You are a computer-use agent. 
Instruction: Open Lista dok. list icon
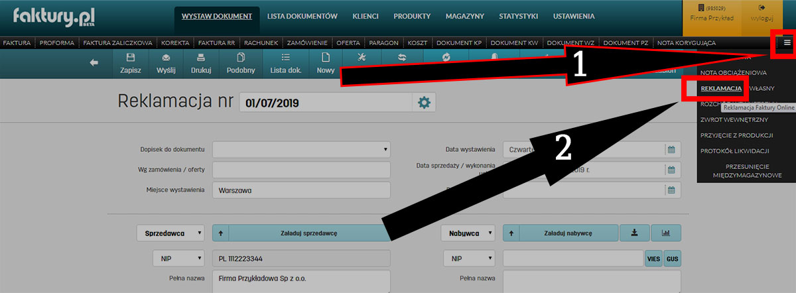(286, 58)
